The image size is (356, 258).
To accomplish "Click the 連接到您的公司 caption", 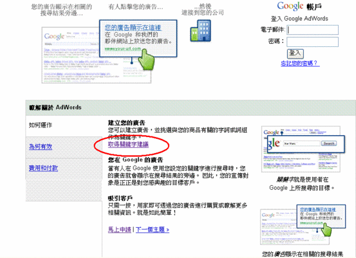I will pyautogui.click(x=202, y=12).
